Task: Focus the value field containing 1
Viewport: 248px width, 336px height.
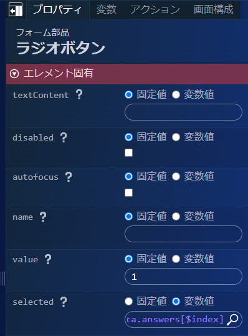Action: pos(183,277)
